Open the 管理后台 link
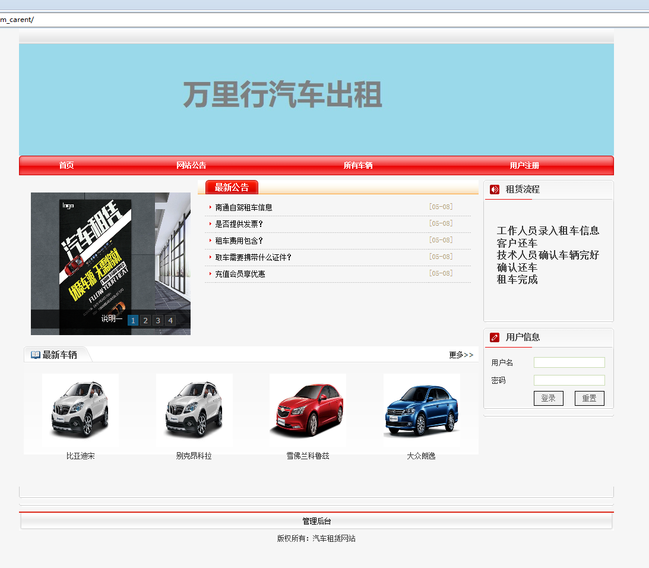The width and height of the screenshot is (649, 568). pyautogui.click(x=316, y=520)
